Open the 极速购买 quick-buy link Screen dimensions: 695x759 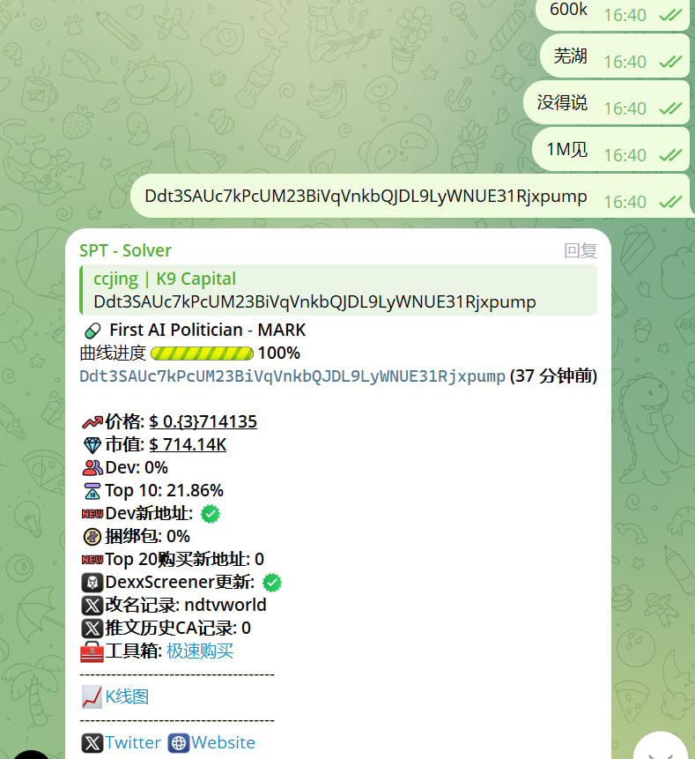200,651
